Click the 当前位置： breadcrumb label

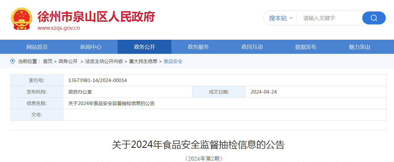click(29, 61)
